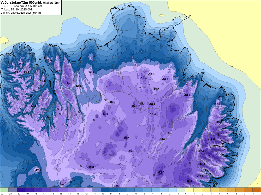Click the -6.0 temperature label
Image resolution: width=261 pixels, height=195 pixels.
[x=49, y=117]
